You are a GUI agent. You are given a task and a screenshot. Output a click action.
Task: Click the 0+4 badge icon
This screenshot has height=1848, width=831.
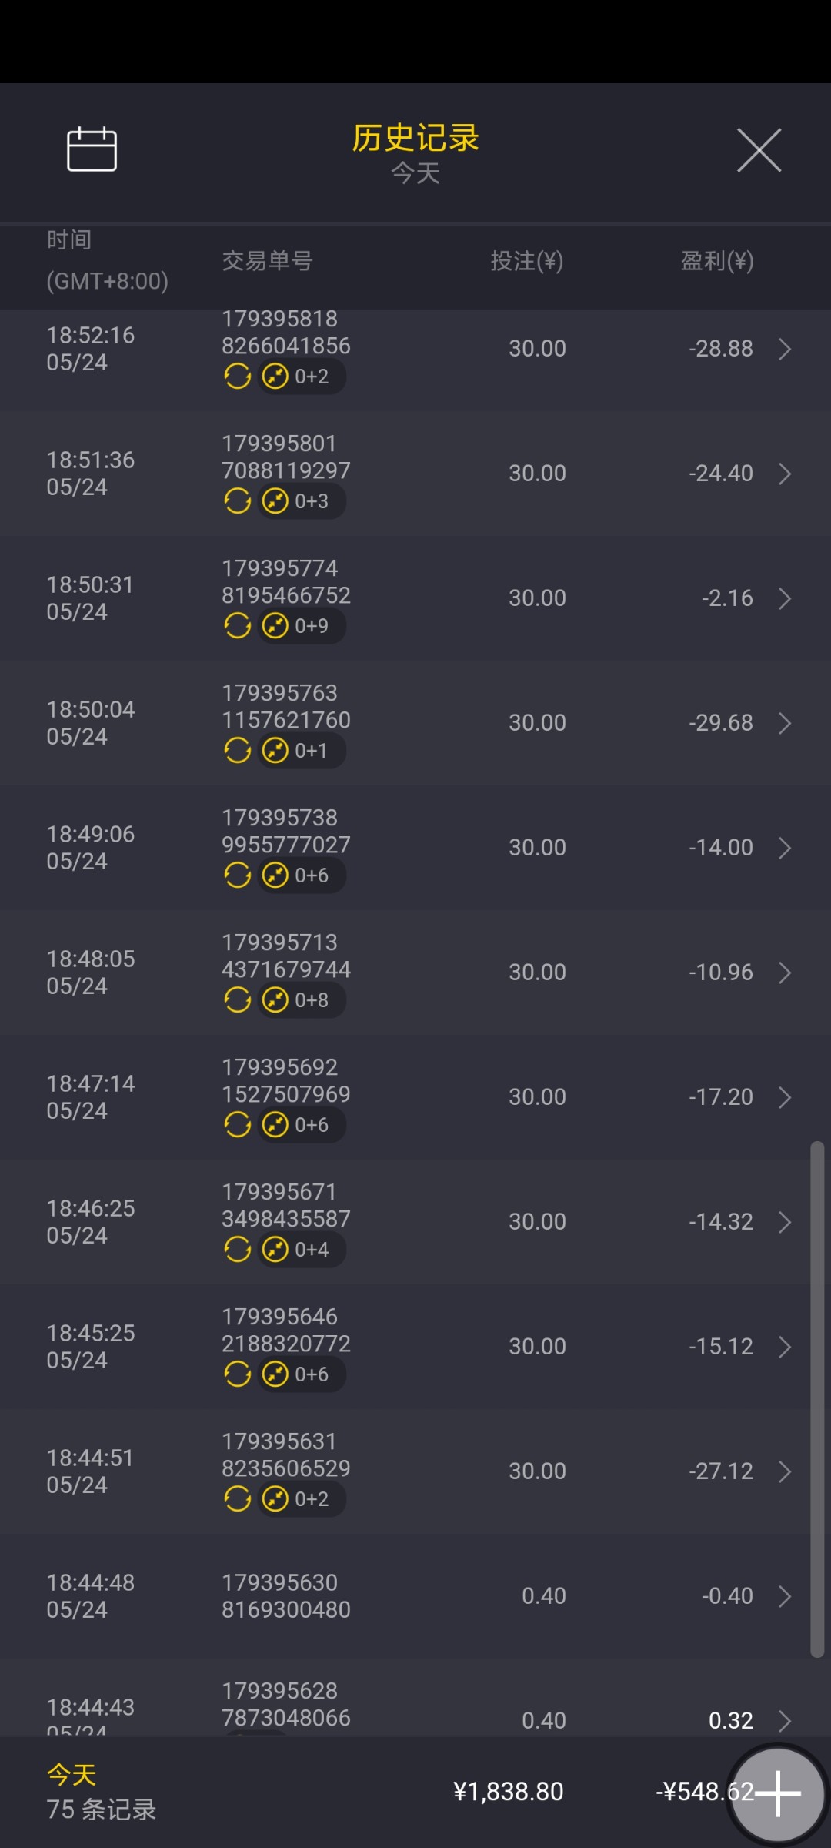[275, 1250]
